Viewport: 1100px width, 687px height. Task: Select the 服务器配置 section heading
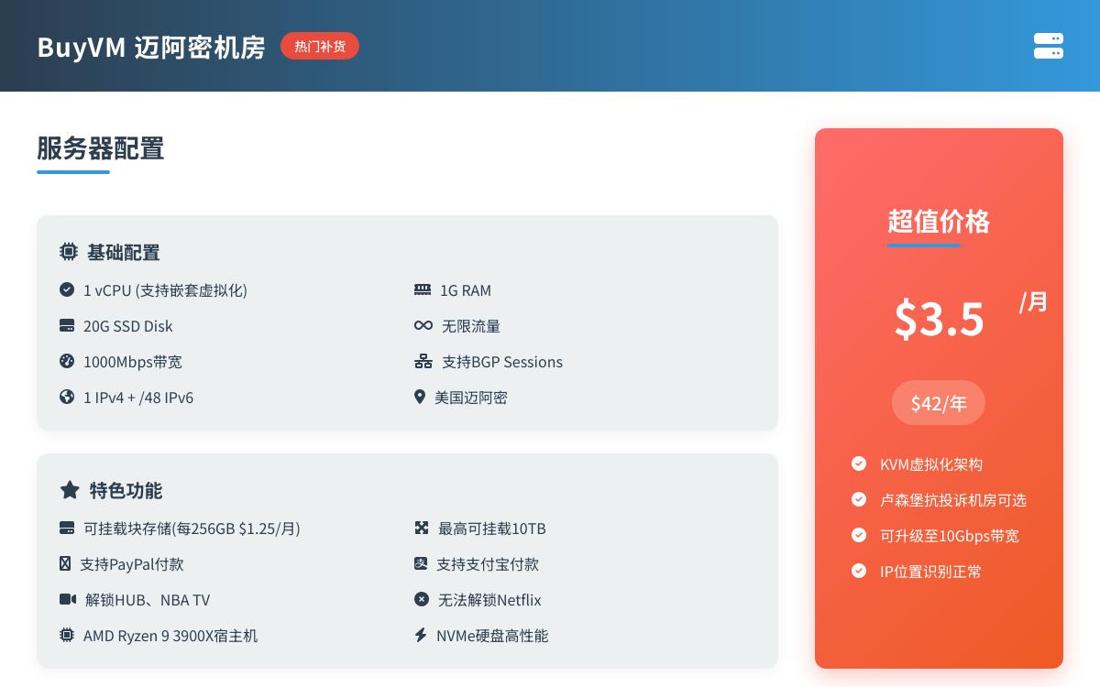click(101, 148)
